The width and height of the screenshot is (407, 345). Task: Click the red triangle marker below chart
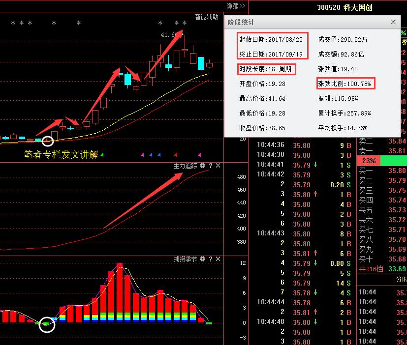coord(175,155)
